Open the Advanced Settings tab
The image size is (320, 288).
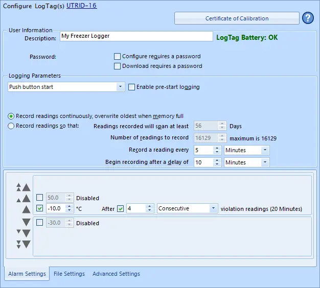pos(116,274)
